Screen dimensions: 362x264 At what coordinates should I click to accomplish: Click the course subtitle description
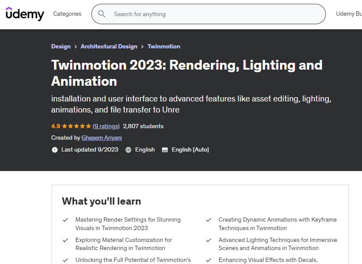[191, 104]
